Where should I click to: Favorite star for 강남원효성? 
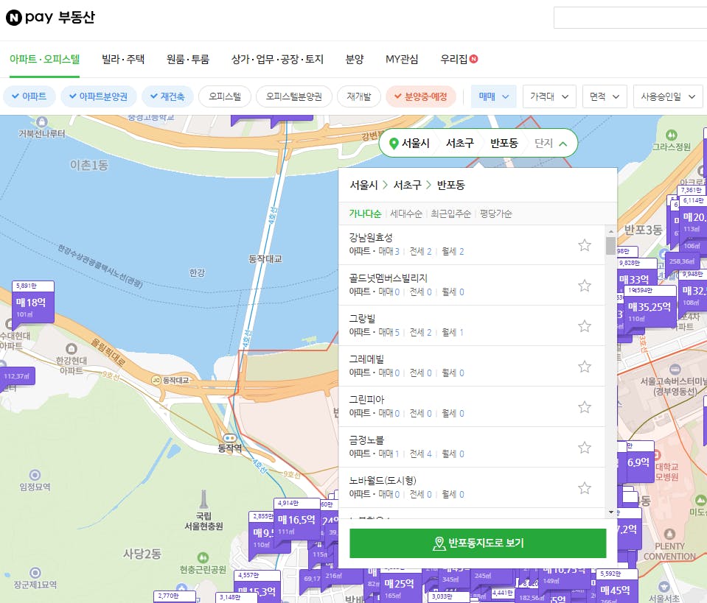(585, 245)
